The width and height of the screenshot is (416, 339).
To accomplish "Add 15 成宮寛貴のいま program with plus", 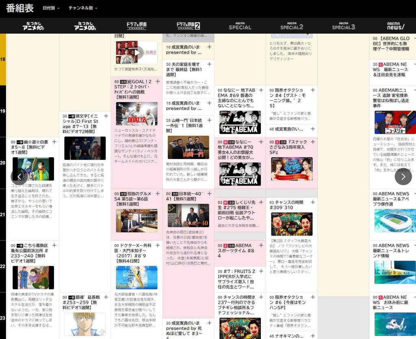I will 209,103.
